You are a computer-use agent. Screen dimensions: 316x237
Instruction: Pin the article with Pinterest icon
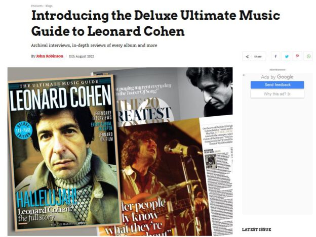click(297, 56)
